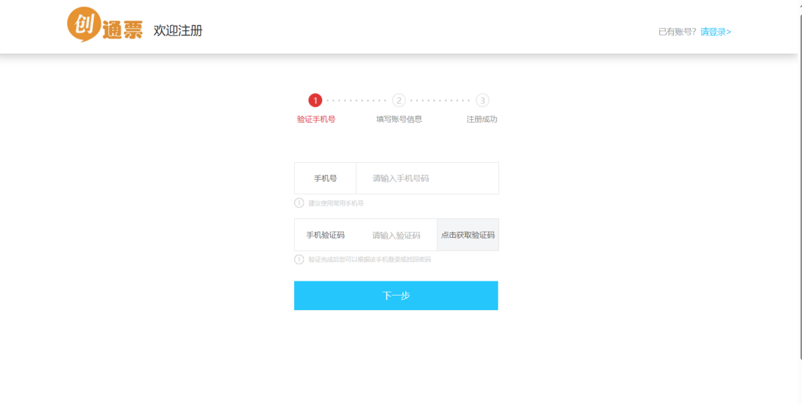Focus the 请输入验证码 verification code field
Image resolution: width=802 pixels, height=404 pixels.
coord(397,235)
